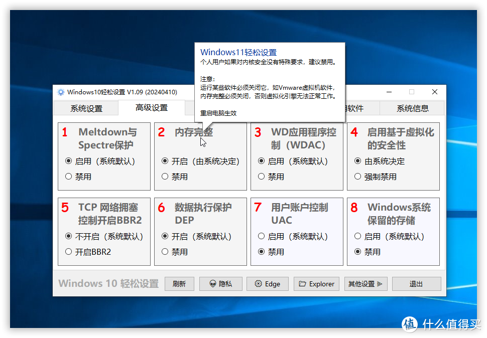
Task: Select 由系统决定 under virtualization-based security
Action: [x=358, y=161]
